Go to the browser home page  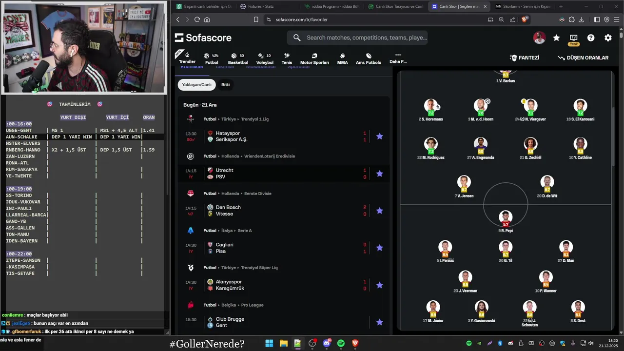coord(207,19)
